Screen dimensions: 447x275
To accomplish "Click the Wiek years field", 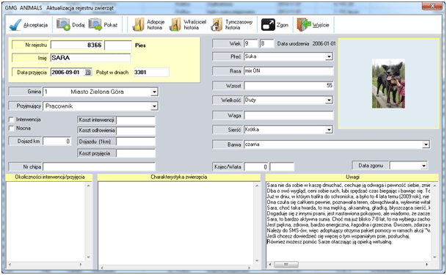I will [x=251, y=43].
